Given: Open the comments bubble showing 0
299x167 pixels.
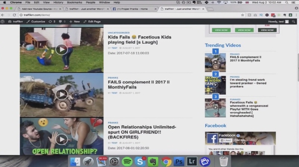Looking at the screenshot, I should tap(62, 22).
